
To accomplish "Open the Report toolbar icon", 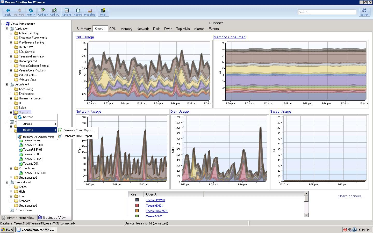I will tap(78, 11).
